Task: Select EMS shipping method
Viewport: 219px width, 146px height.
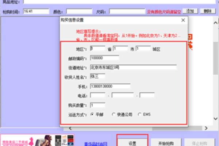Action: [x=144, y=114]
